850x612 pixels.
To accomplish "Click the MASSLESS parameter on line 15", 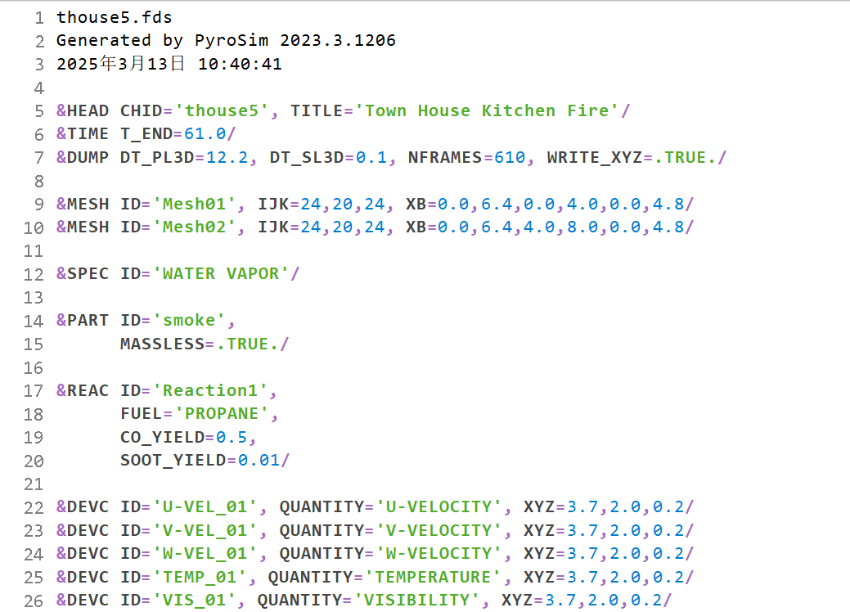I will point(162,344).
